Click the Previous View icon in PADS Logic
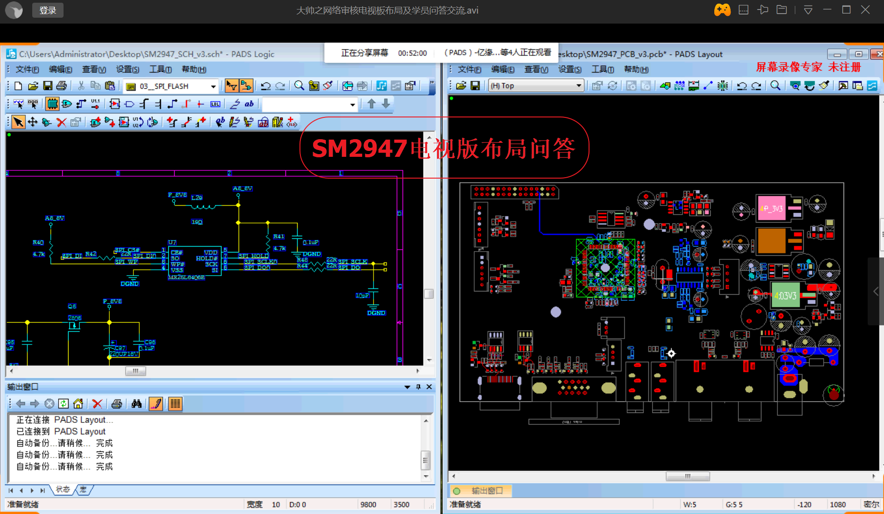This screenshot has width=884, height=514. click(x=348, y=86)
